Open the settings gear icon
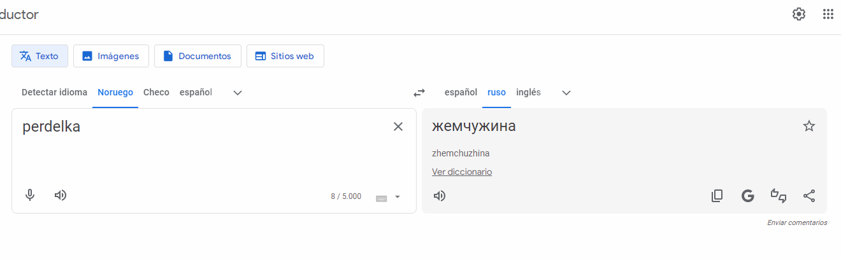The width and height of the screenshot is (841, 260). pyautogui.click(x=798, y=14)
